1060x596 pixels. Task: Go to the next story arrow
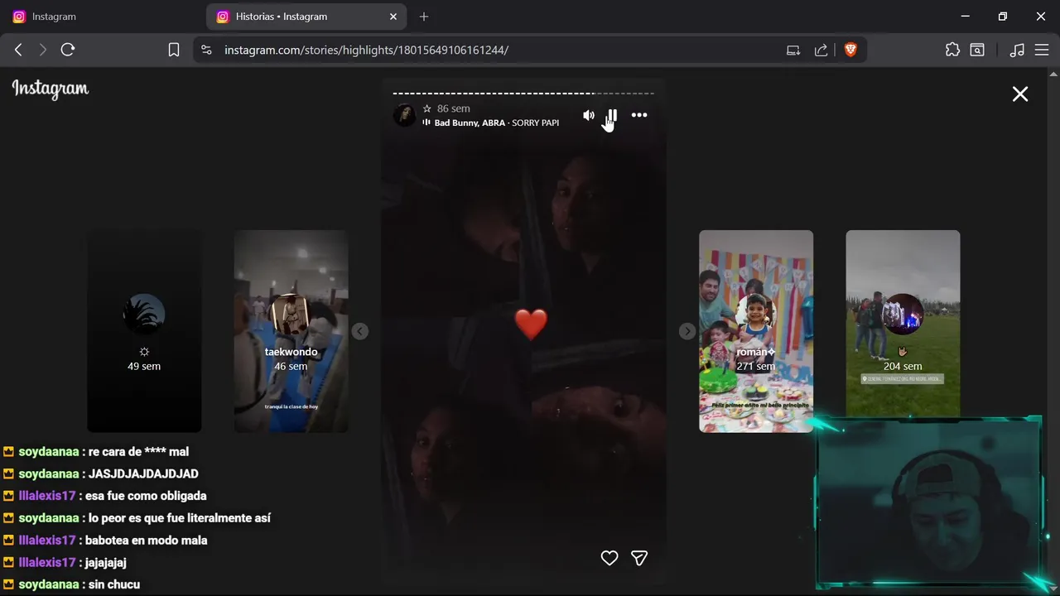pyautogui.click(x=687, y=331)
